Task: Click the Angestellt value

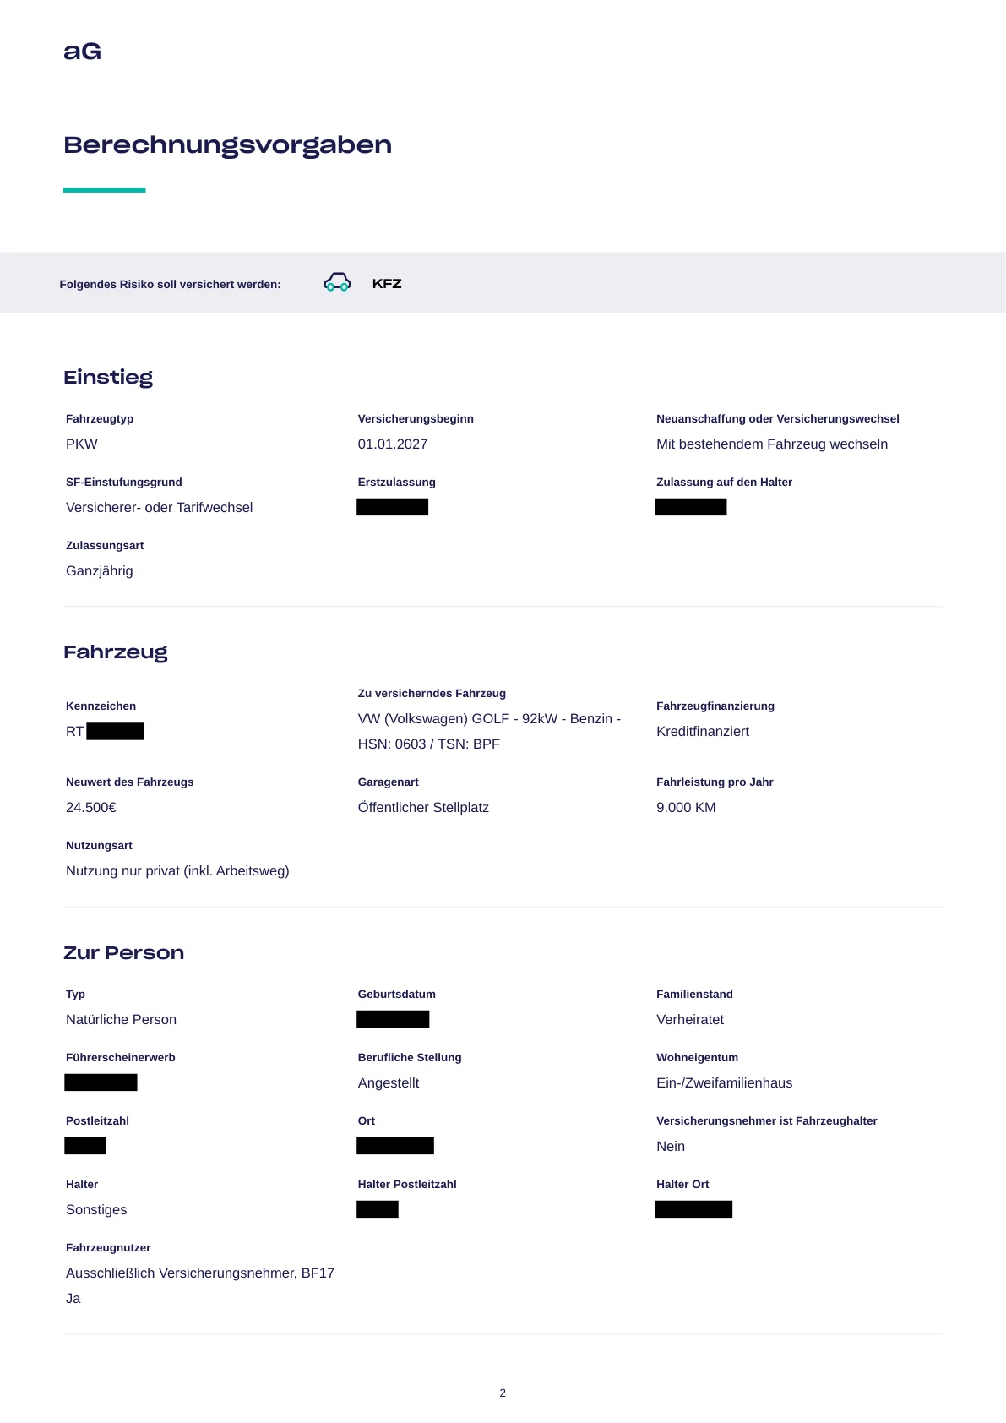Action: point(389,1083)
